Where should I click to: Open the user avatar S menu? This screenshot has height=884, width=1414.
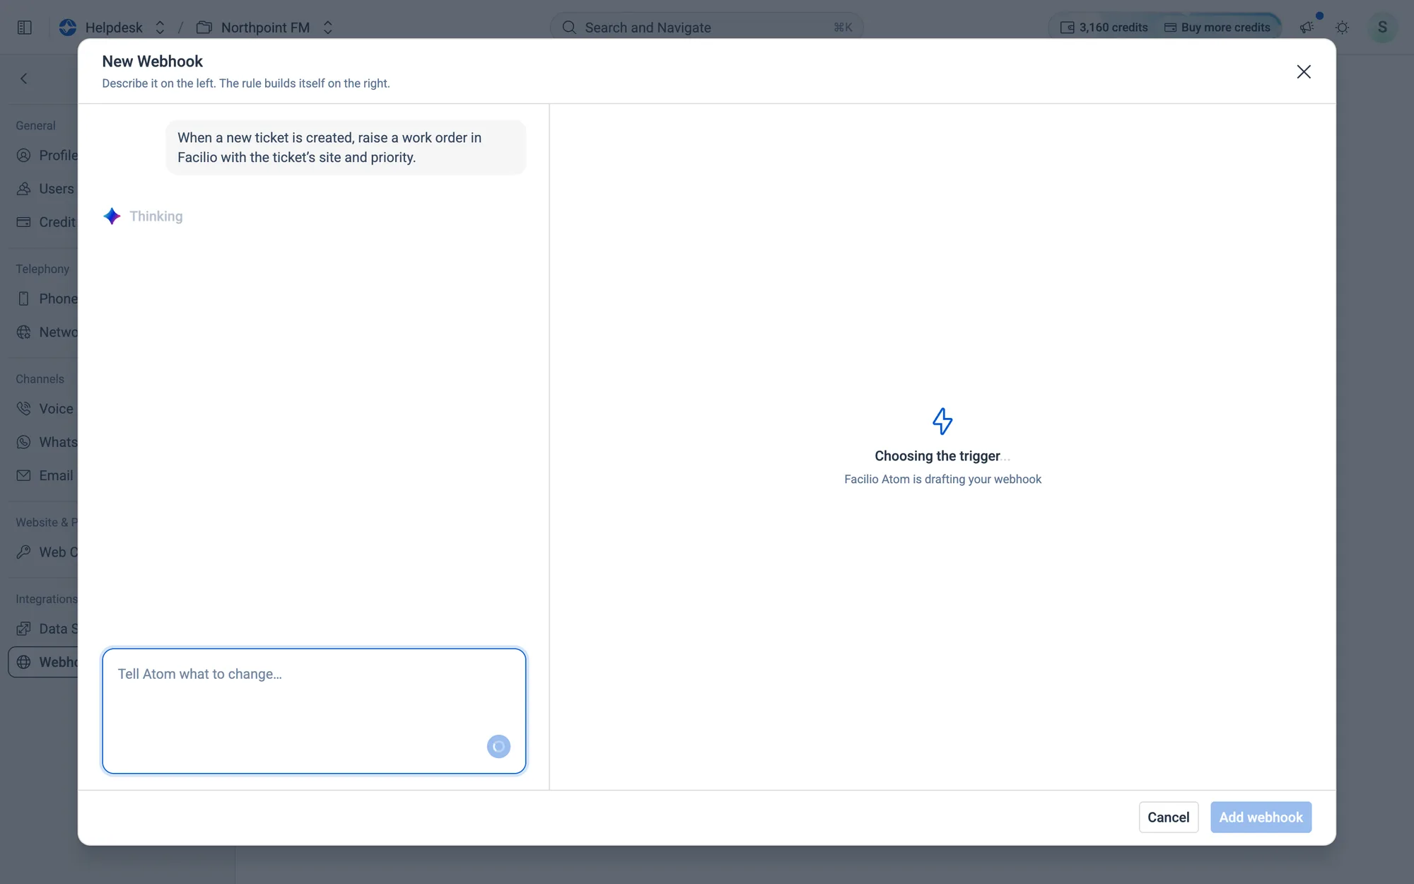pyautogui.click(x=1382, y=28)
